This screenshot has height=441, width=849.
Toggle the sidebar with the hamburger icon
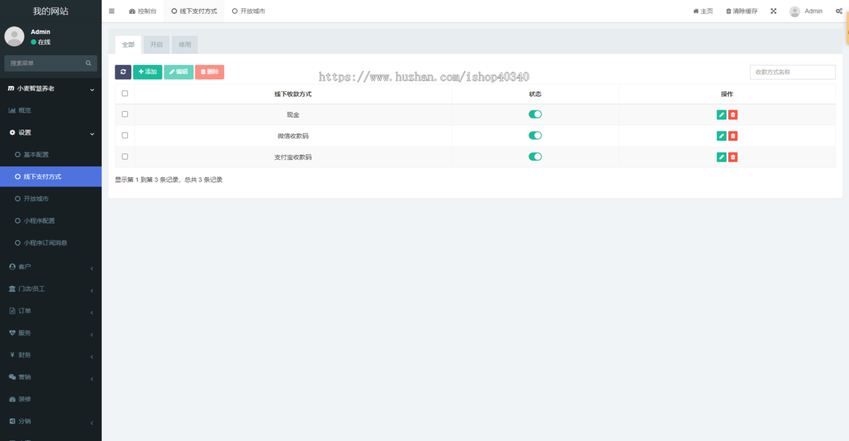pyautogui.click(x=111, y=11)
